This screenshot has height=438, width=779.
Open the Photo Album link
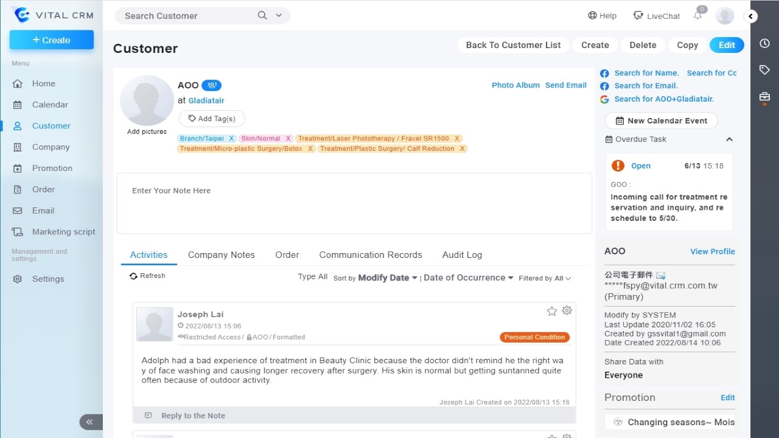coord(515,85)
